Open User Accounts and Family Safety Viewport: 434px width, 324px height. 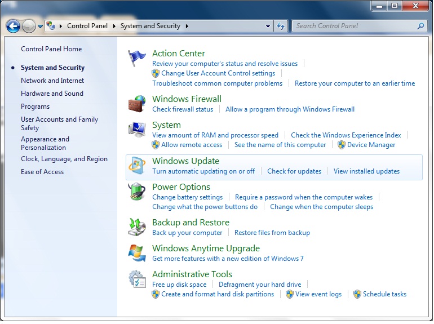60,123
